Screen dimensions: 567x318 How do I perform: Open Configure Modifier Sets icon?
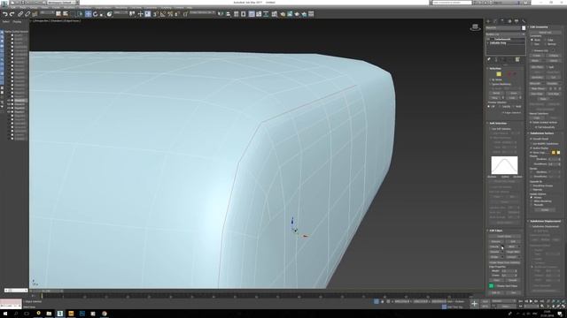[x=517, y=59]
